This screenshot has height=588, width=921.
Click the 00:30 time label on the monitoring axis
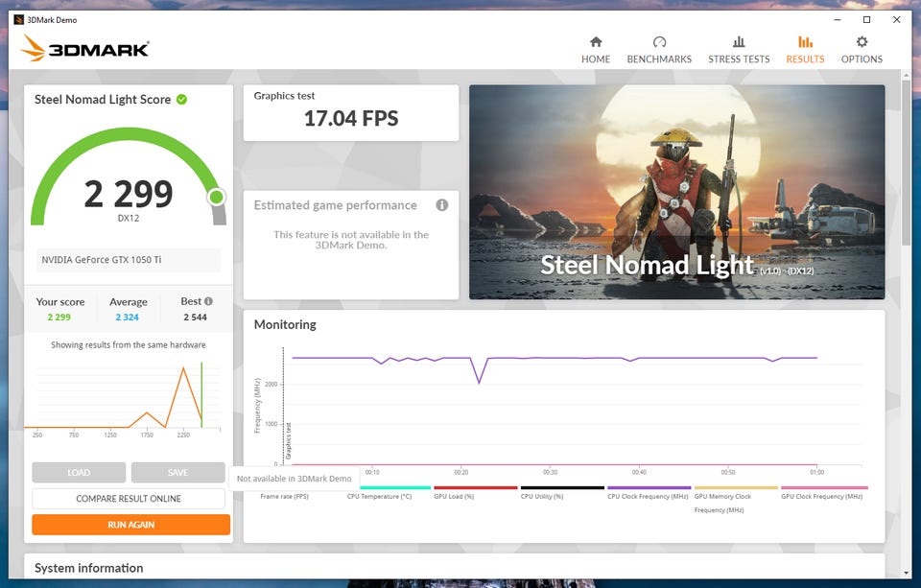point(550,472)
